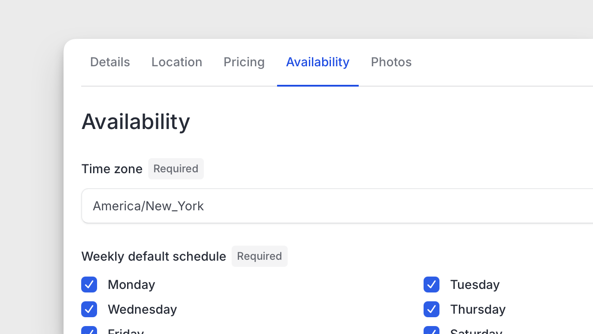The image size is (593, 334).
Task: Select the Availability tab
Action: coord(318,62)
